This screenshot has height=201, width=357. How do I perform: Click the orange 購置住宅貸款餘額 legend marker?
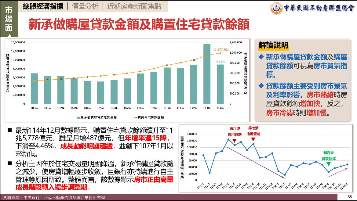(135, 117)
